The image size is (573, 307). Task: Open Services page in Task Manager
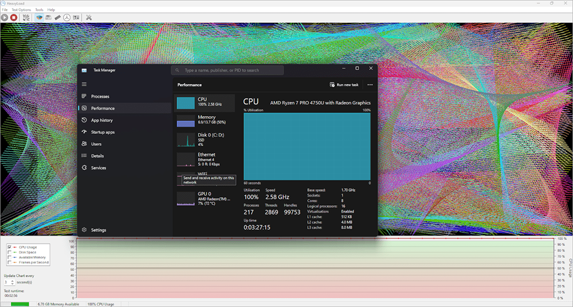[124, 168]
